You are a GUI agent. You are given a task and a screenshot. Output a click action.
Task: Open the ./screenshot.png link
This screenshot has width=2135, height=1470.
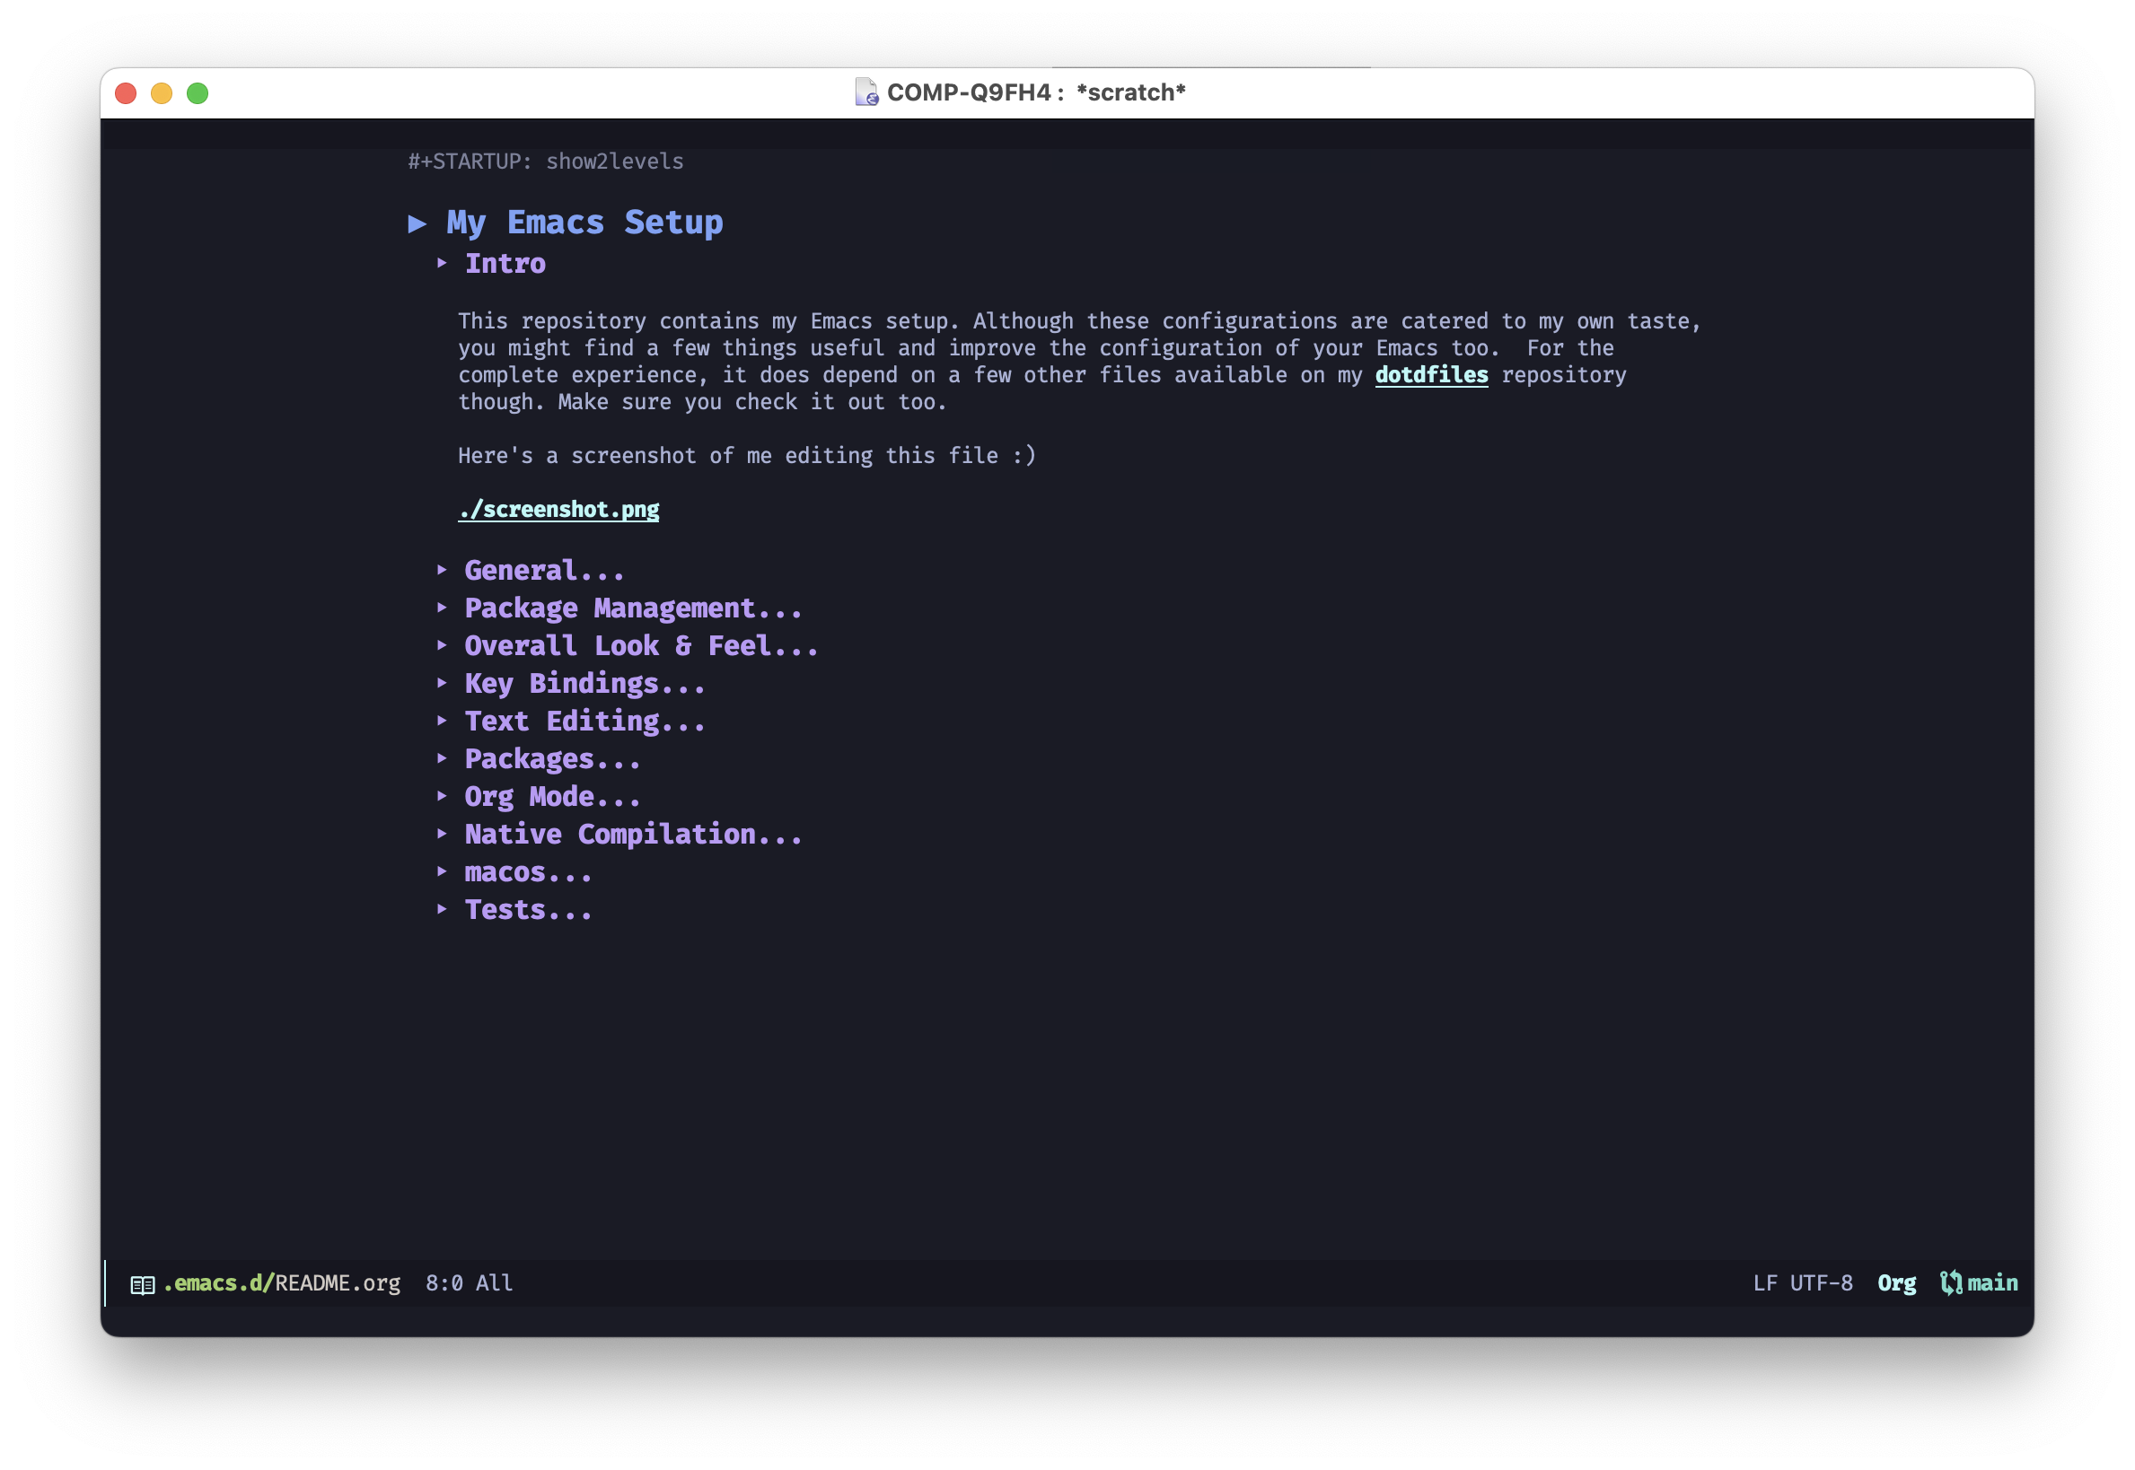point(558,510)
